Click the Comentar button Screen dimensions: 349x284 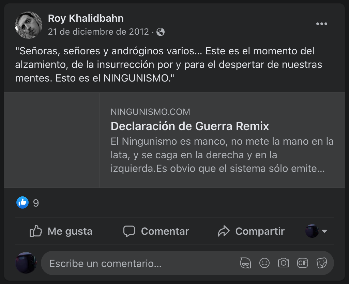point(156,231)
